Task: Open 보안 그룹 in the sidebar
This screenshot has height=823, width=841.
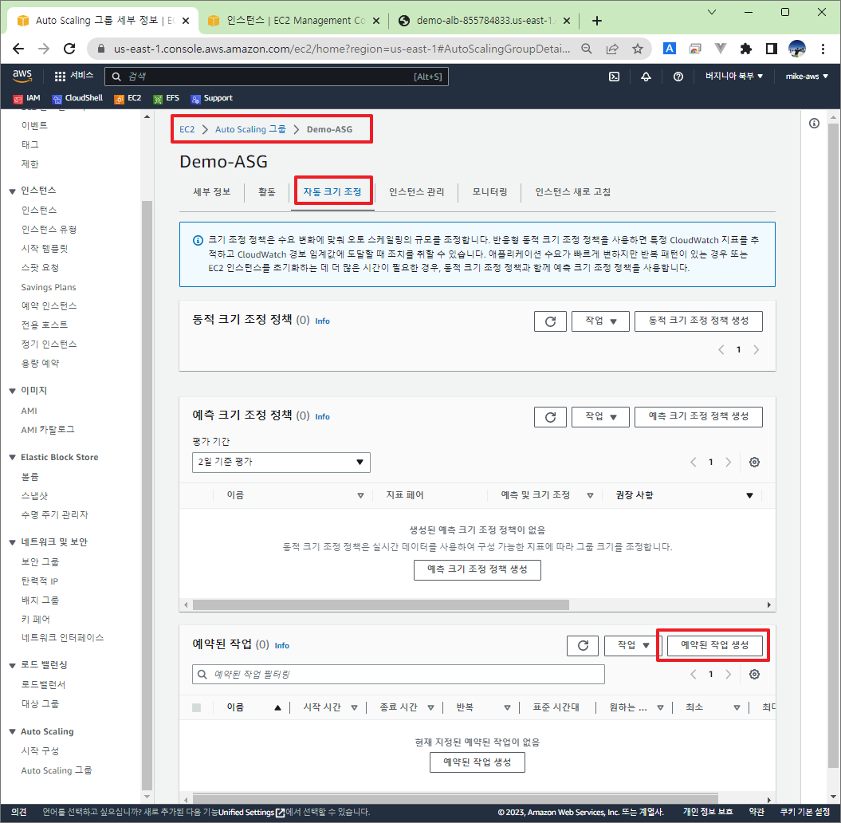Action: pyautogui.click(x=40, y=561)
